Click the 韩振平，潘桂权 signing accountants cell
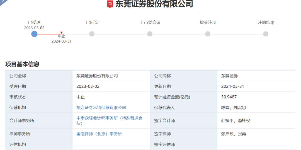 pyautogui.click(x=236, y=120)
